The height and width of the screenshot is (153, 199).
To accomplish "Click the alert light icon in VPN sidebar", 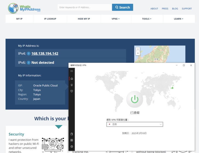I will coord(72,85).
